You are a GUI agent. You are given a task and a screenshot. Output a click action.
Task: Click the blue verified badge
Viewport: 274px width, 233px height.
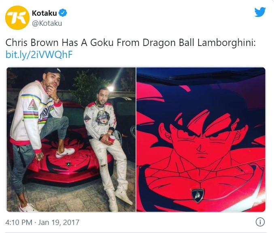[63, 13]
